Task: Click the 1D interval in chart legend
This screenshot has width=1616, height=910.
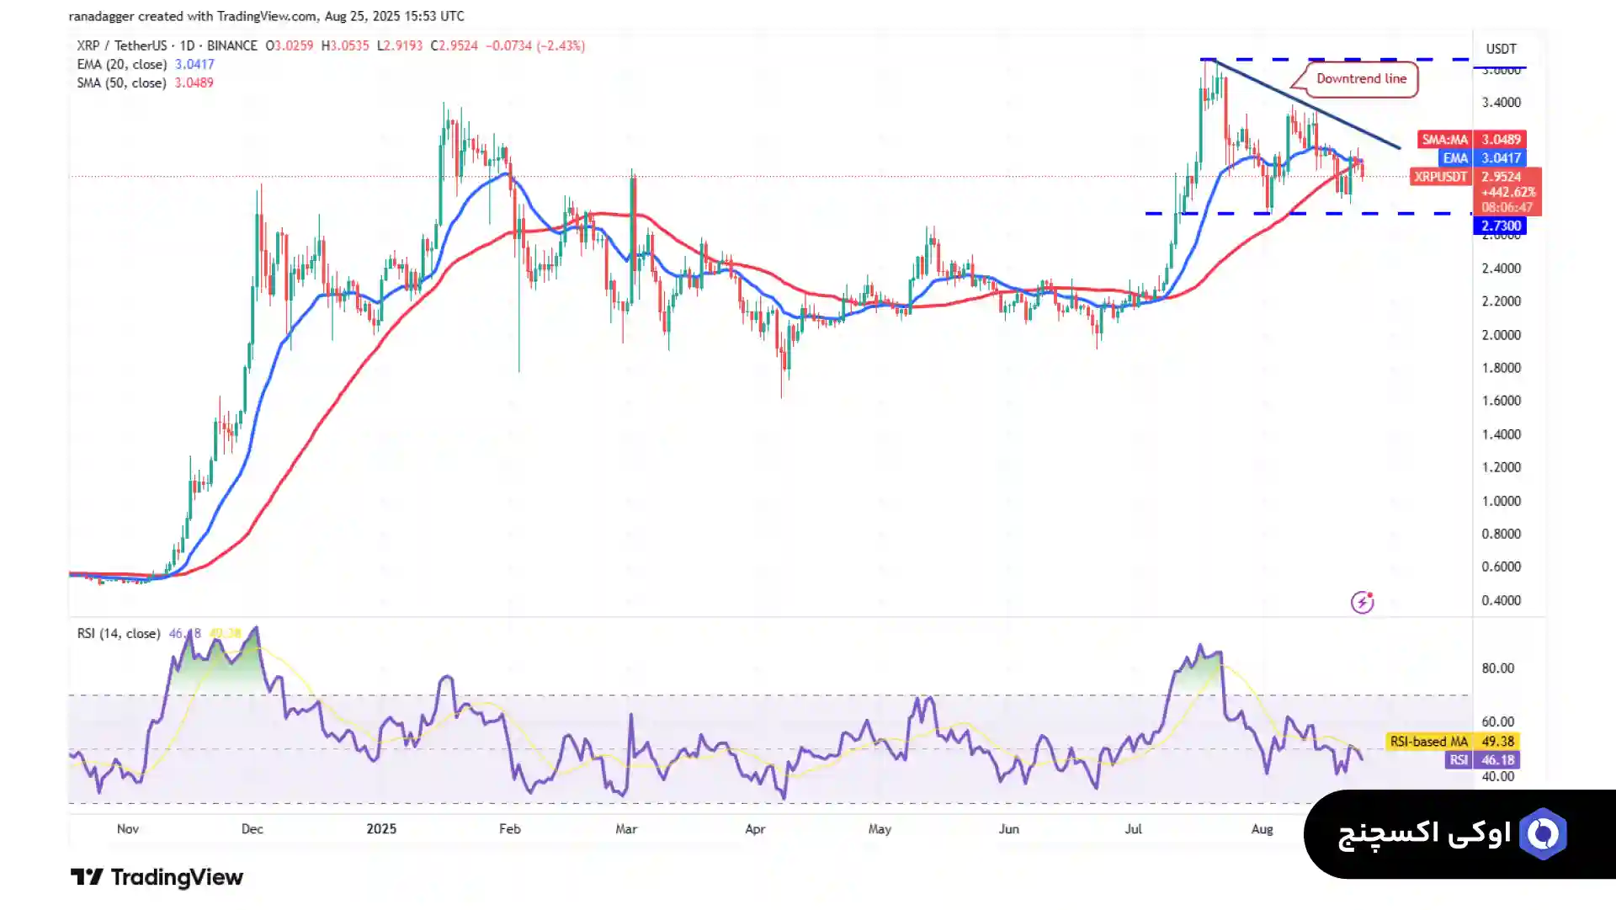Action: tap(187, 46)
